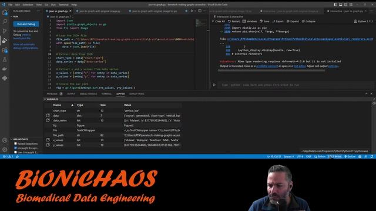
Task: Click Save in the interactive toolbar
Action: click(x=264, y=21)
